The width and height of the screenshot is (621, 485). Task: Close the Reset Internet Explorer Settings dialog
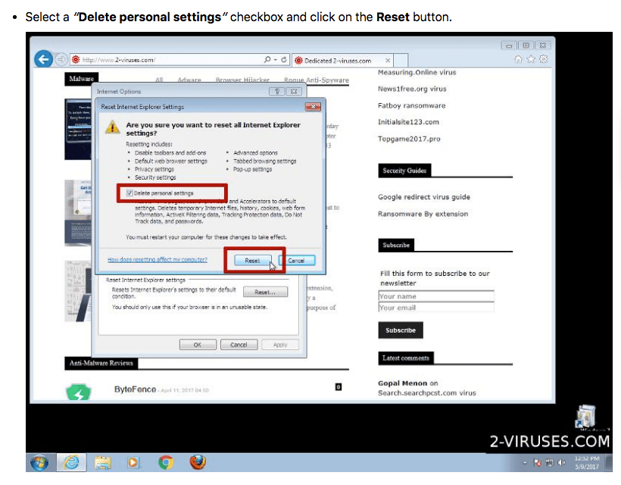313,107
